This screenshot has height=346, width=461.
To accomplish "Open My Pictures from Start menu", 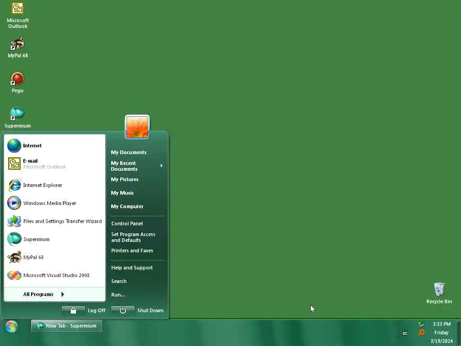I will pyautogui.click(x=124, y=179).
